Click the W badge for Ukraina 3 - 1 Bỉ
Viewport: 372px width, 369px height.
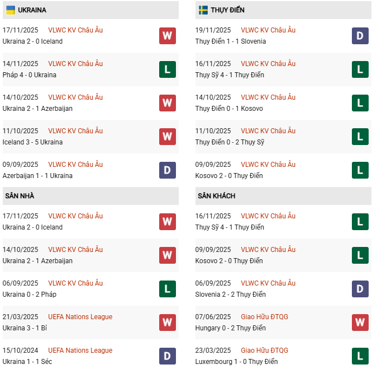pyautogui.click(x=168, y=323)
